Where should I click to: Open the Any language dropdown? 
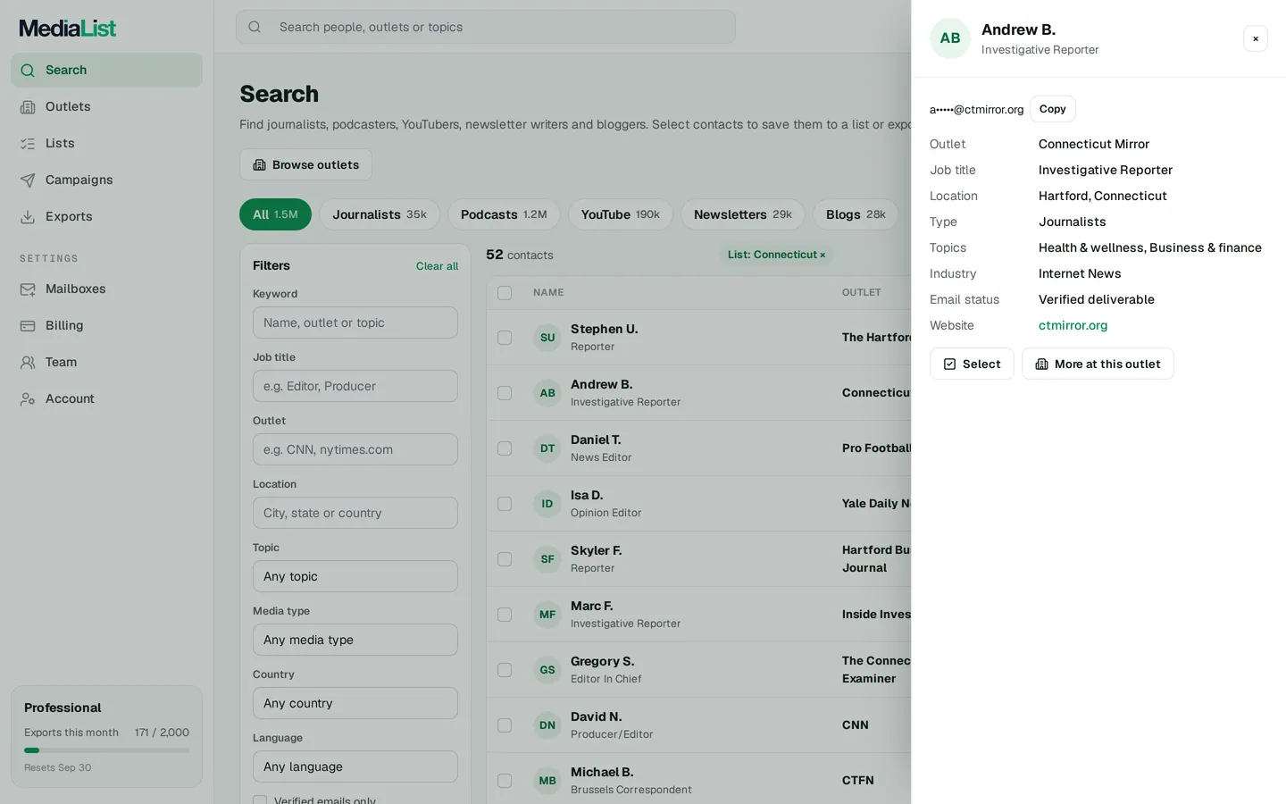coord(355,766)
